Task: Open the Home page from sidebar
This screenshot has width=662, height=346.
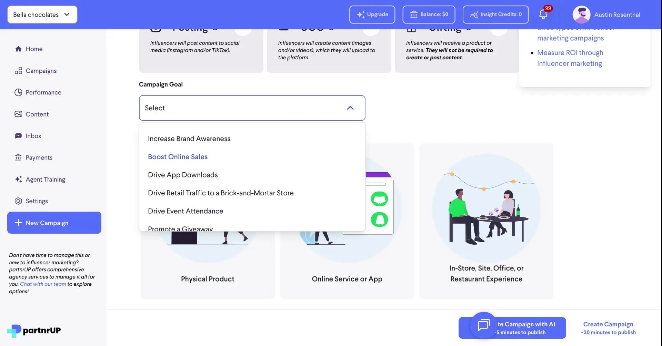Action: pyautogui.click(x=34, y=49)
